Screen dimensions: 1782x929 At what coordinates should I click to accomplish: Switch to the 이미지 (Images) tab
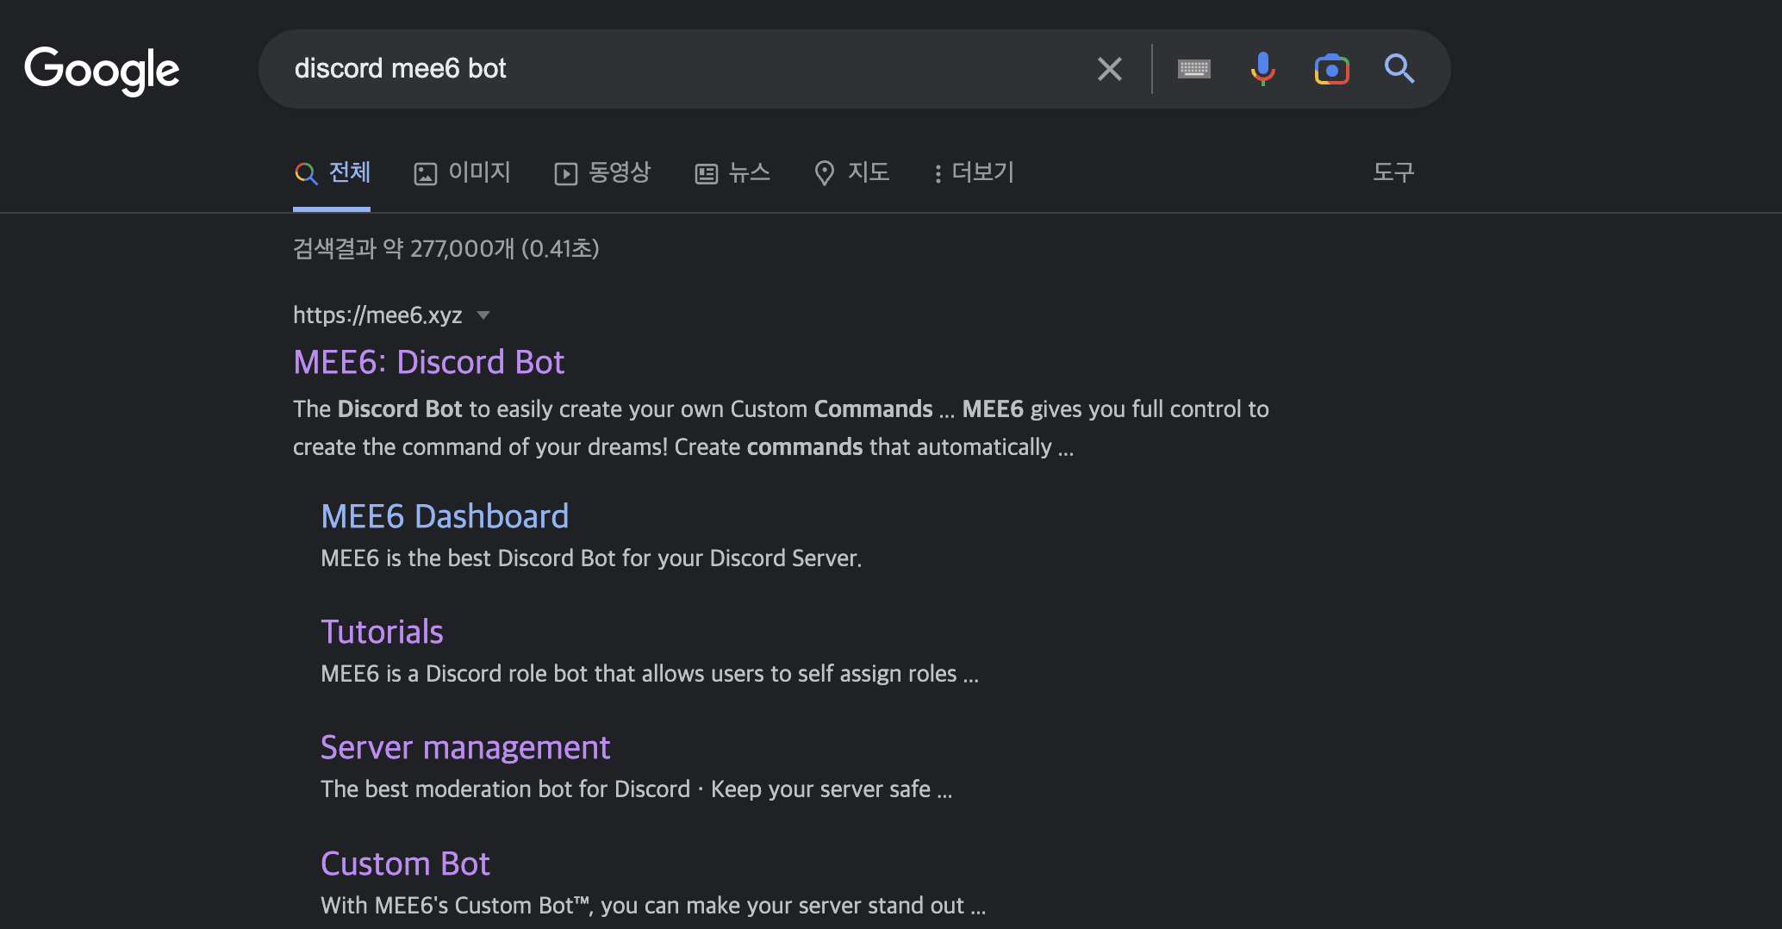click(x=462, y=173)
